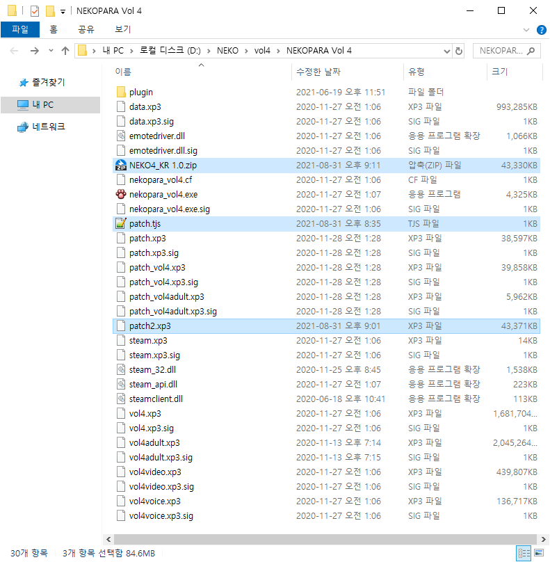Open the quick access toolbar customize dropdown
Screen dimensions: 550x562
coord(63,12)
